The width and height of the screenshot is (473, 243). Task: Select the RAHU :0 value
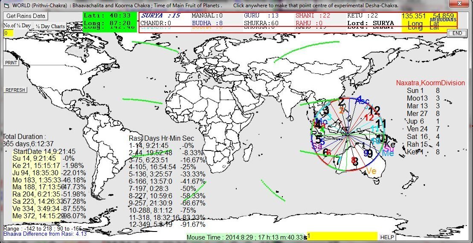[x=309, y=23]
